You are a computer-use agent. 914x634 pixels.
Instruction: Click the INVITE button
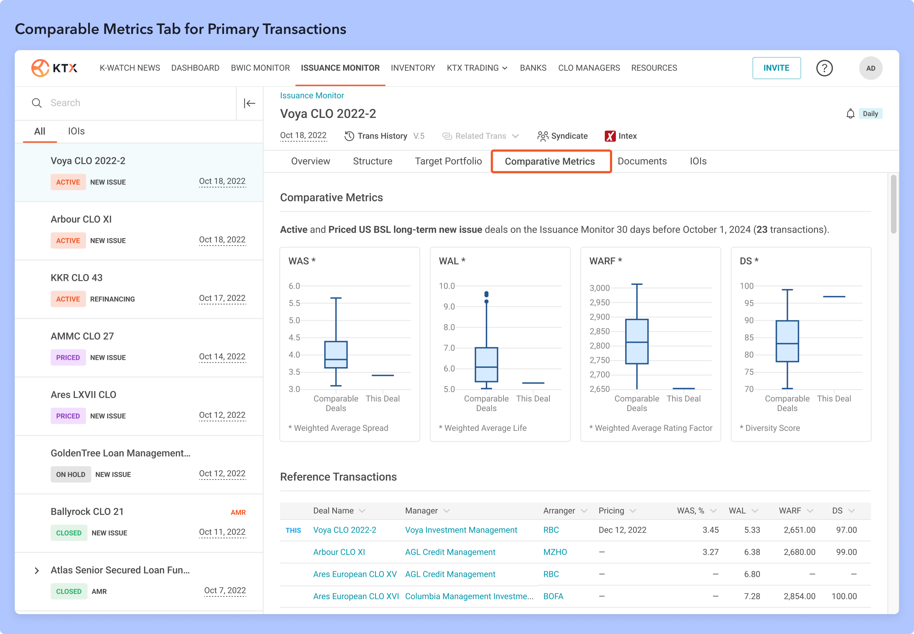[x=776, y=68]
